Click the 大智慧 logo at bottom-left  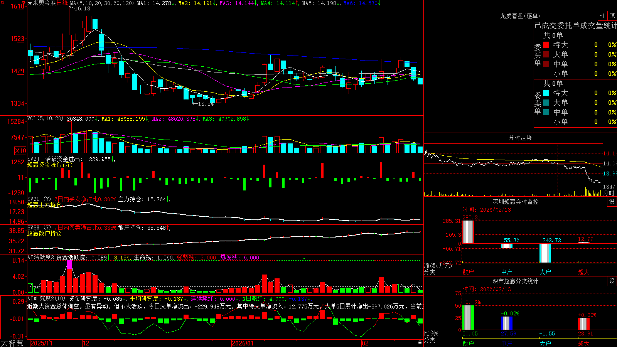(12, 343)
